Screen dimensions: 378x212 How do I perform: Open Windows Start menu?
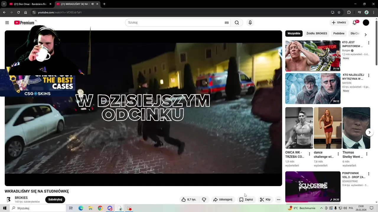pyautogui.click(x=5, y=208)
